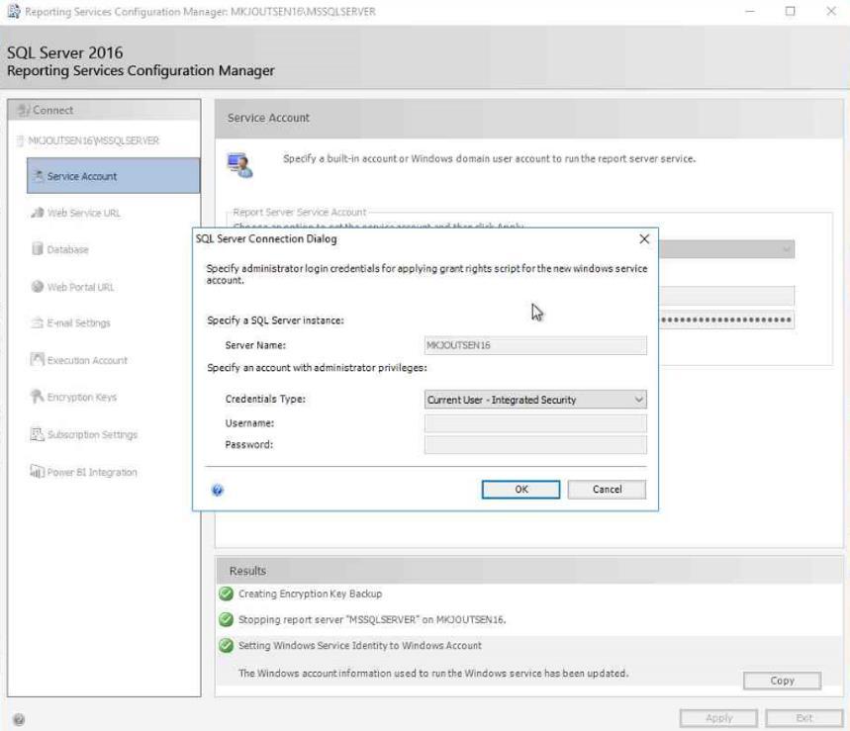Open the service account dropdown behind dialog
The height and width of the screenshot is (731, 850).
[726, 249]
